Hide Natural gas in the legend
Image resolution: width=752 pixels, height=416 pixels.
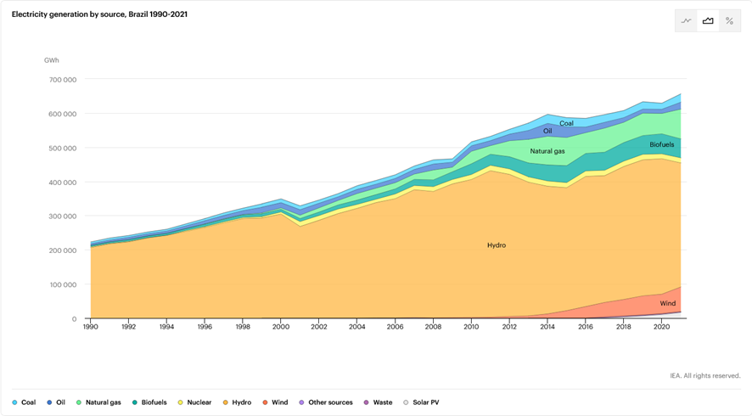(98, 402)
